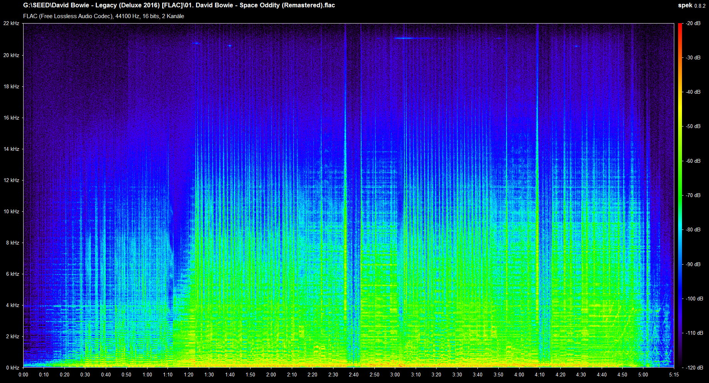
Task: Click the green middle of the color scale bar
Action: coord(680,185)
